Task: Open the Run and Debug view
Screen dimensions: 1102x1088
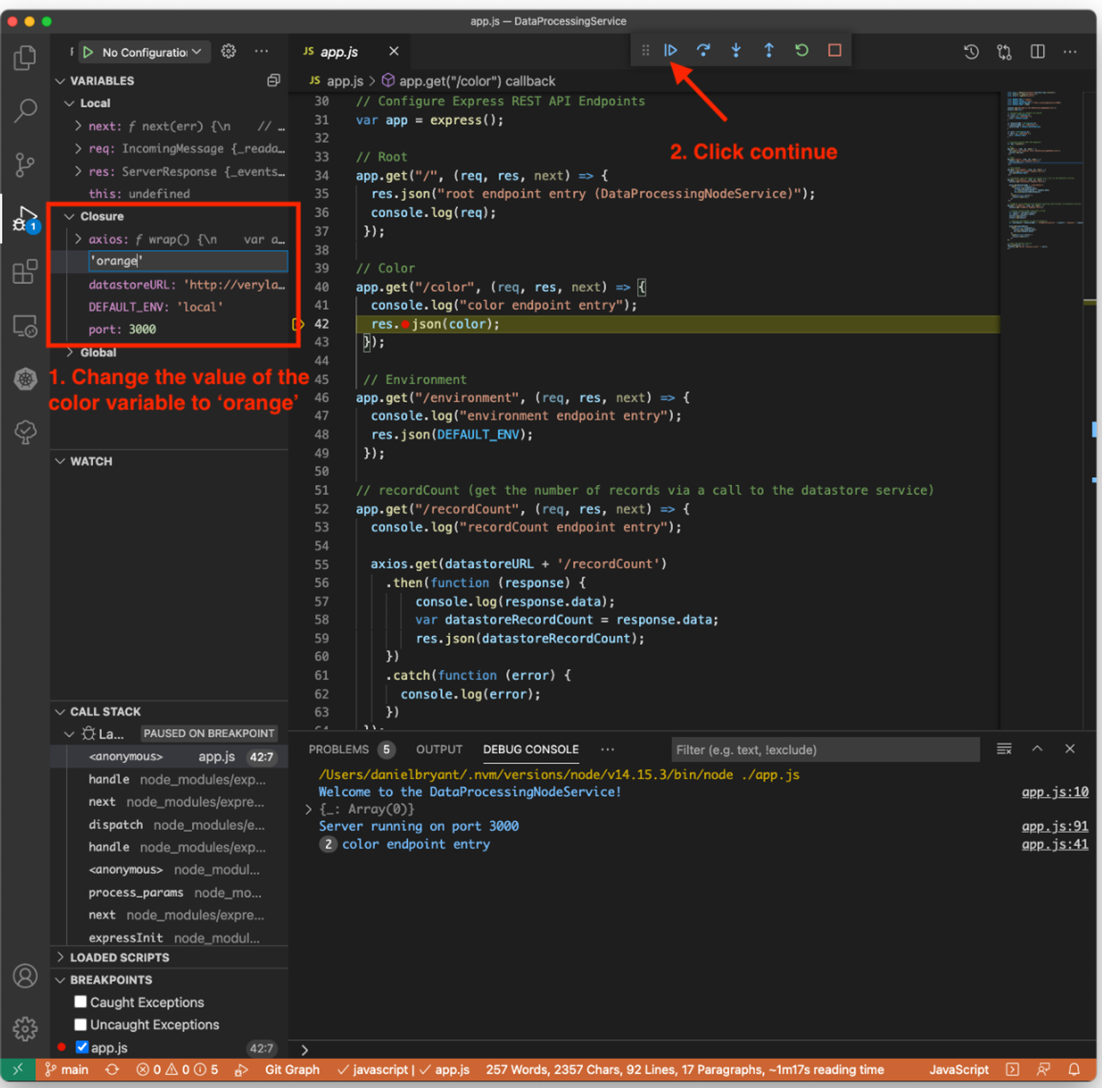Action: click(x=25, y=219)
